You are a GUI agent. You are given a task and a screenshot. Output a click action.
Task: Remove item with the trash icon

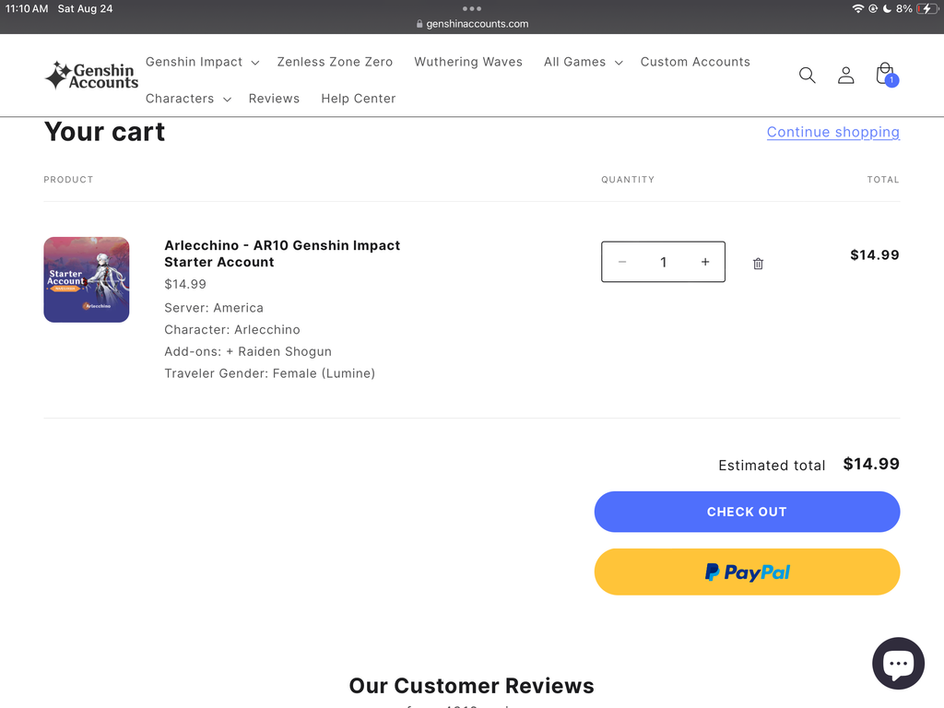758,264
